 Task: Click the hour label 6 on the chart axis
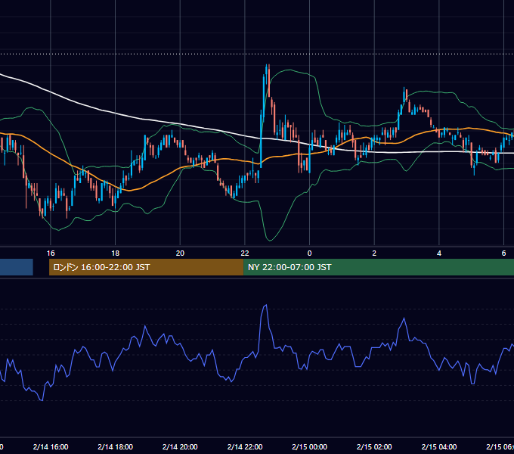504,253
